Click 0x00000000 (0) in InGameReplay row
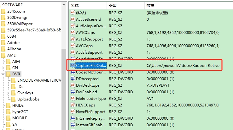The width and height of the screenshot is (233, 130). pyautogui.click(x=160, y=118)
